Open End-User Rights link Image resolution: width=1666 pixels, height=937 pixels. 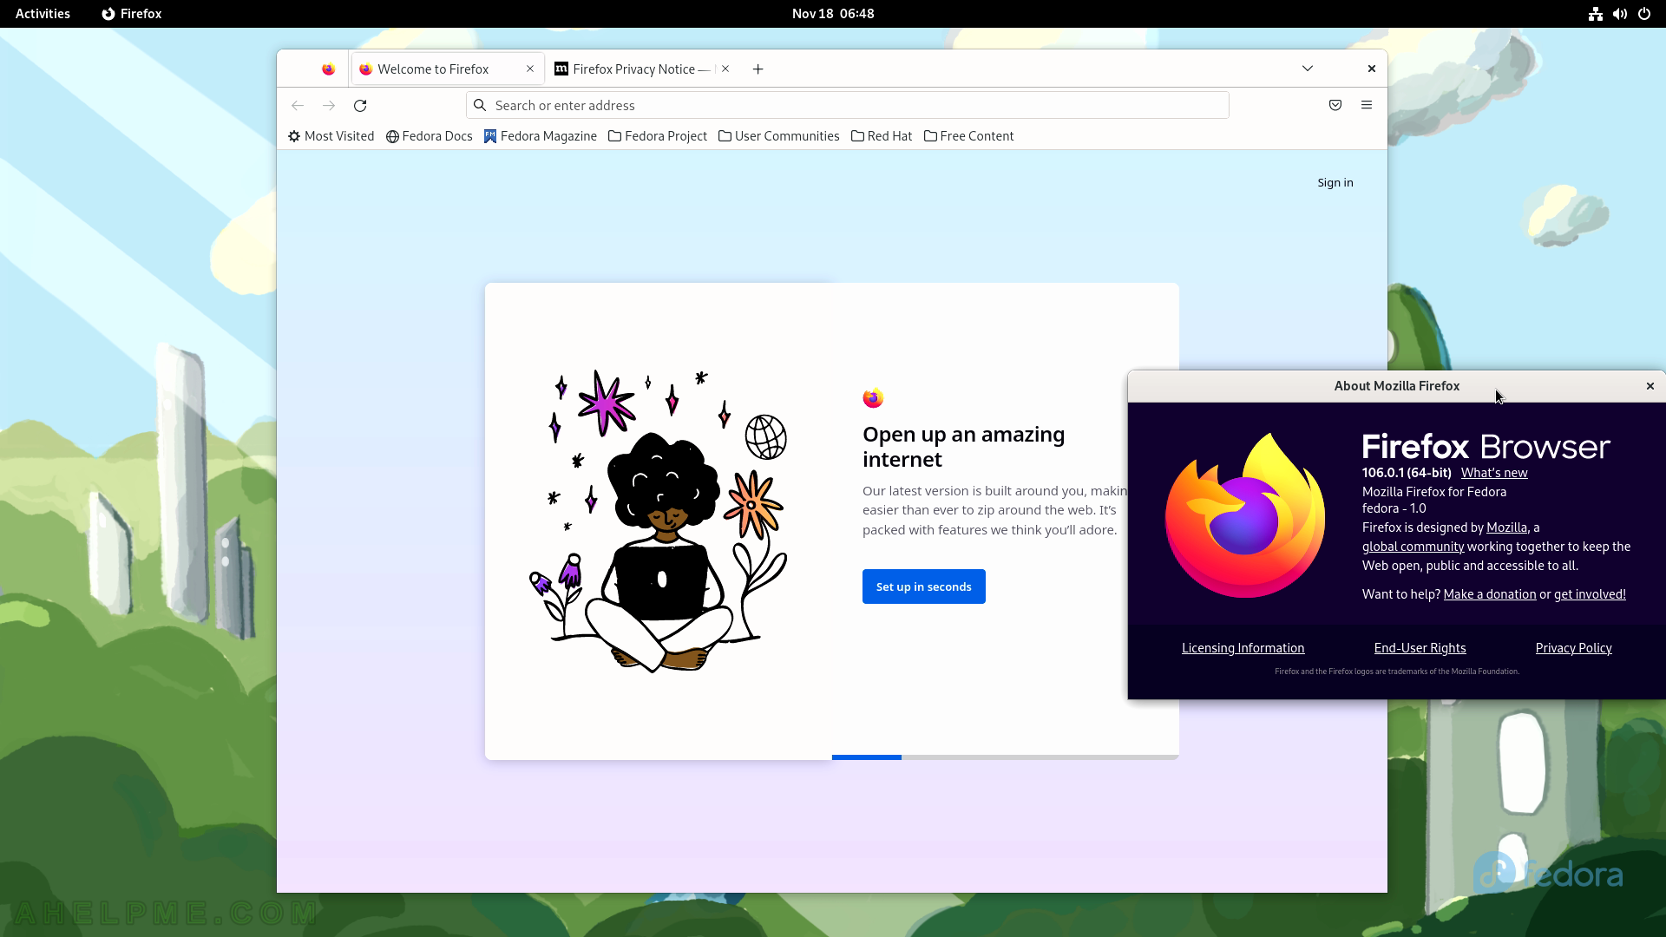(1420, 648)
